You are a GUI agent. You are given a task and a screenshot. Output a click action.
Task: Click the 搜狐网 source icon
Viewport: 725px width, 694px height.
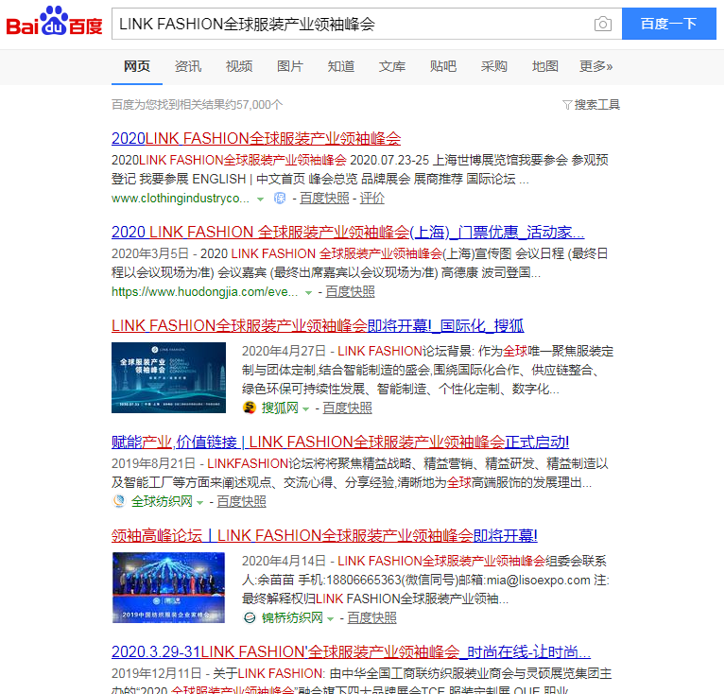click(x=250, y=408)
